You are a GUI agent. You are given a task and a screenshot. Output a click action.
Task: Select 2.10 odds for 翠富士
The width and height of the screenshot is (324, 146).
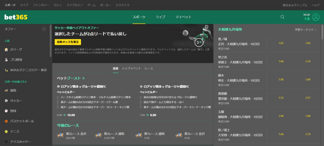[x=308, y=61]
